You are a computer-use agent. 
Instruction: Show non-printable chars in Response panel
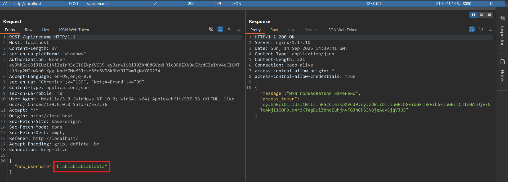click(481, 29)
